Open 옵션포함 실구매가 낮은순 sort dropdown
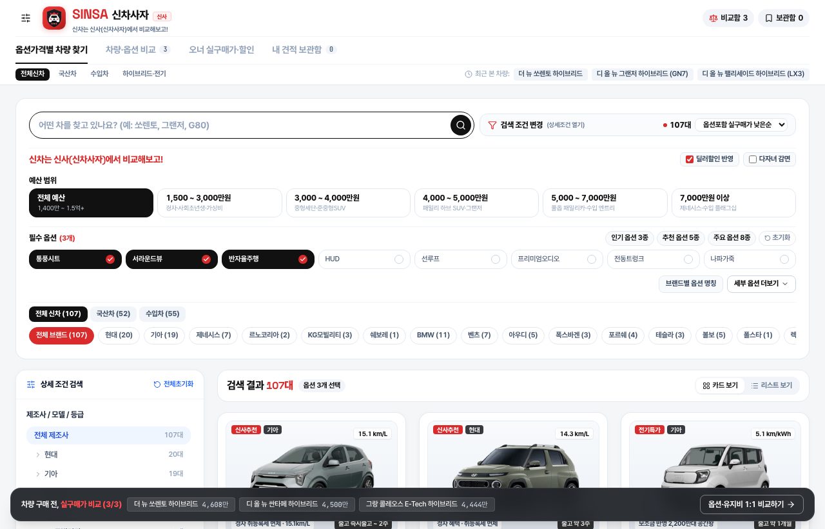The width and height of the screenshot is (825, 529). point(741,125)
